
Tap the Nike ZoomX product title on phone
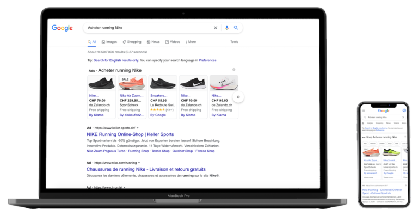point(390,161)
